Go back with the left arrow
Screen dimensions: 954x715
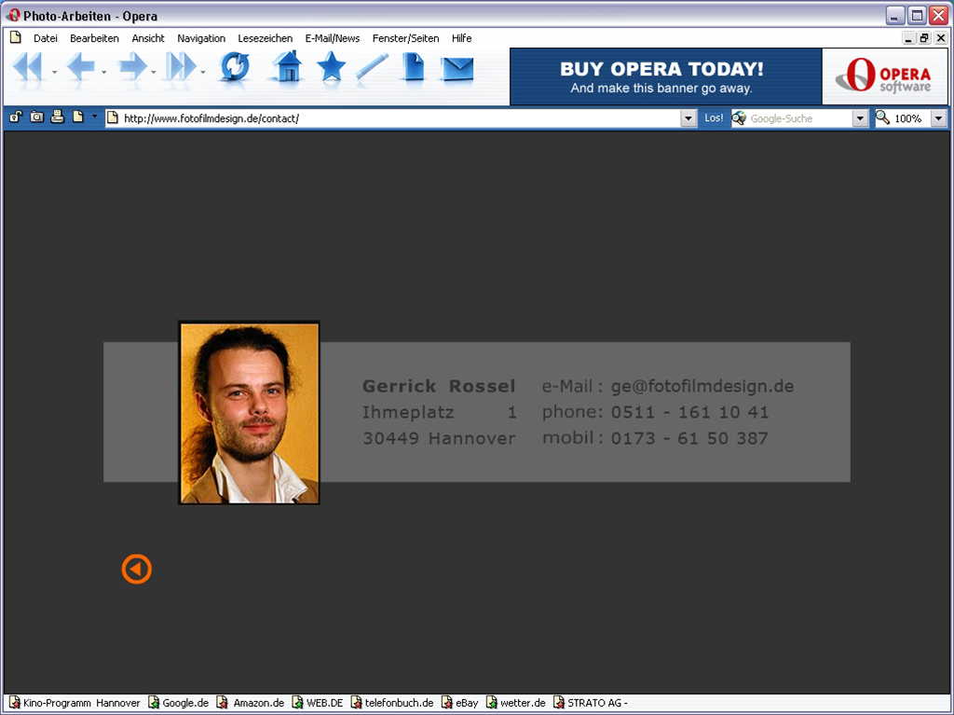[80, 67]
